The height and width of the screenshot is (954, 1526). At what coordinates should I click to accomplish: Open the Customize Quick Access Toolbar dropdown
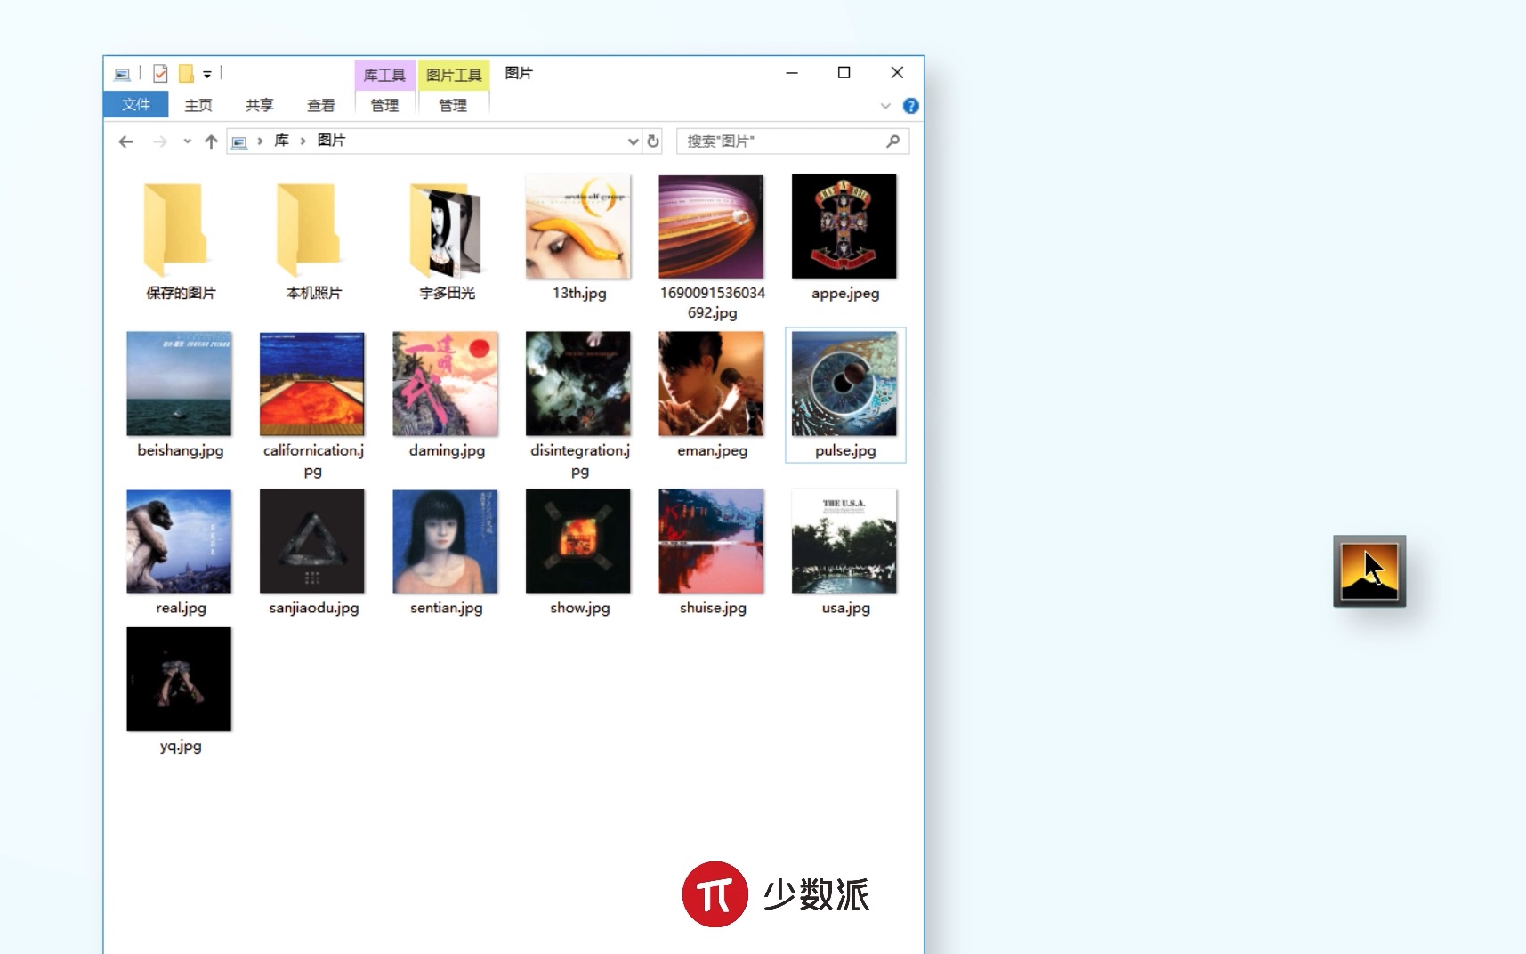207,74
